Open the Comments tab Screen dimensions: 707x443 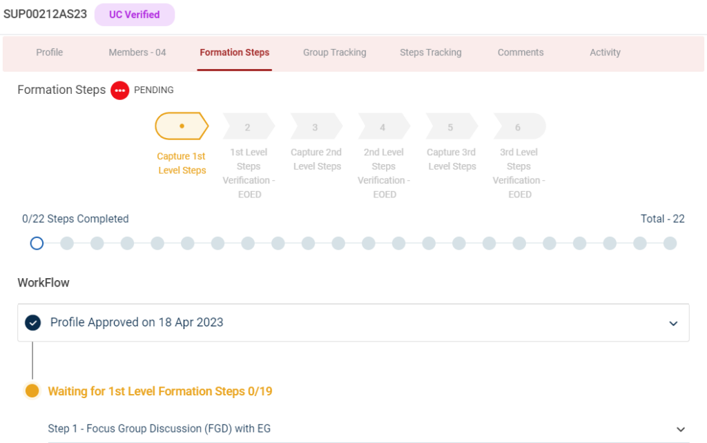[521, 52]
